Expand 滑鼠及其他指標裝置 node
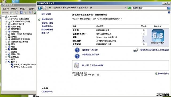The width and height of the screenshot is (171, 97). click(x=6, y=42)
